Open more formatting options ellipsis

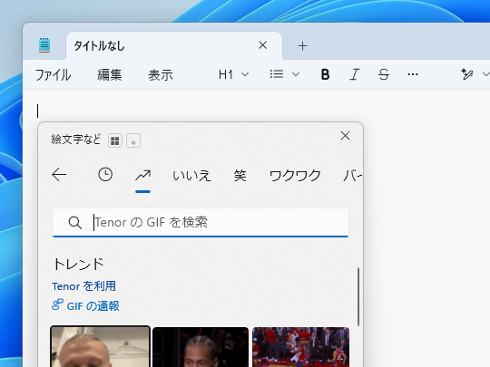pyautogui.click(x=413, y=74)
